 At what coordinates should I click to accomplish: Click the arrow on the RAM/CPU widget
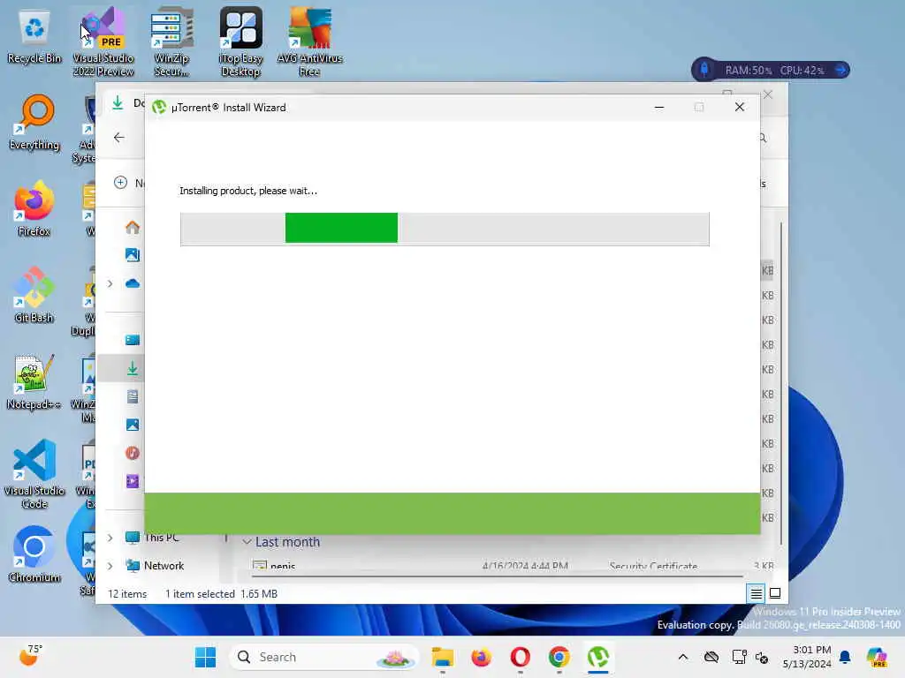tap(841, 70)
